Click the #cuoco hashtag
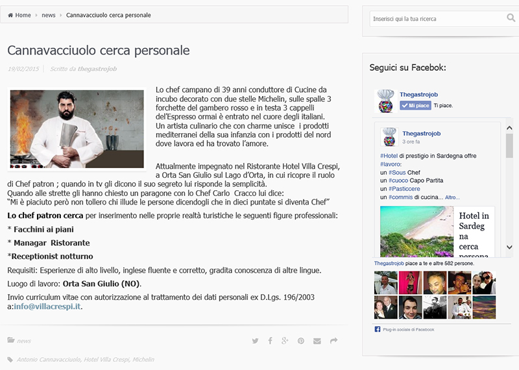Viewport: 519px width, 370px height. (x=398, y=180)
